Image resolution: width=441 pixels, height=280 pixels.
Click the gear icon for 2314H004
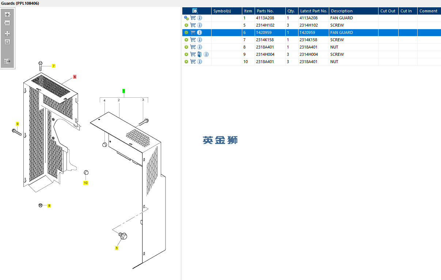[x=186, y=54]
